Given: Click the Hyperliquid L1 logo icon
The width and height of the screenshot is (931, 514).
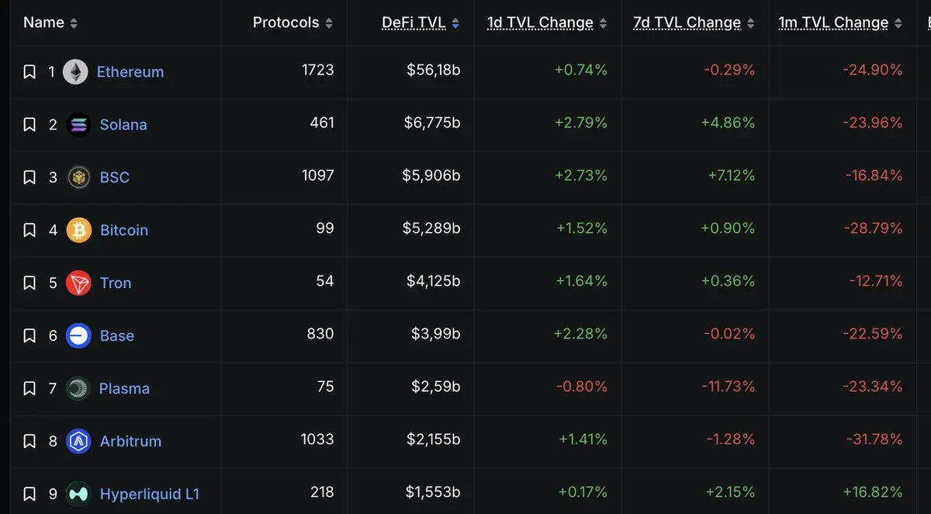Looking at the screenshot, I should [x=78, y=494].
